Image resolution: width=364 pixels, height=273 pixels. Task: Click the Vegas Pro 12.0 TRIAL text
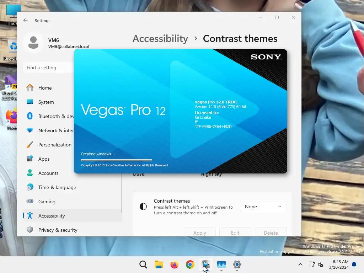point(216,102)
